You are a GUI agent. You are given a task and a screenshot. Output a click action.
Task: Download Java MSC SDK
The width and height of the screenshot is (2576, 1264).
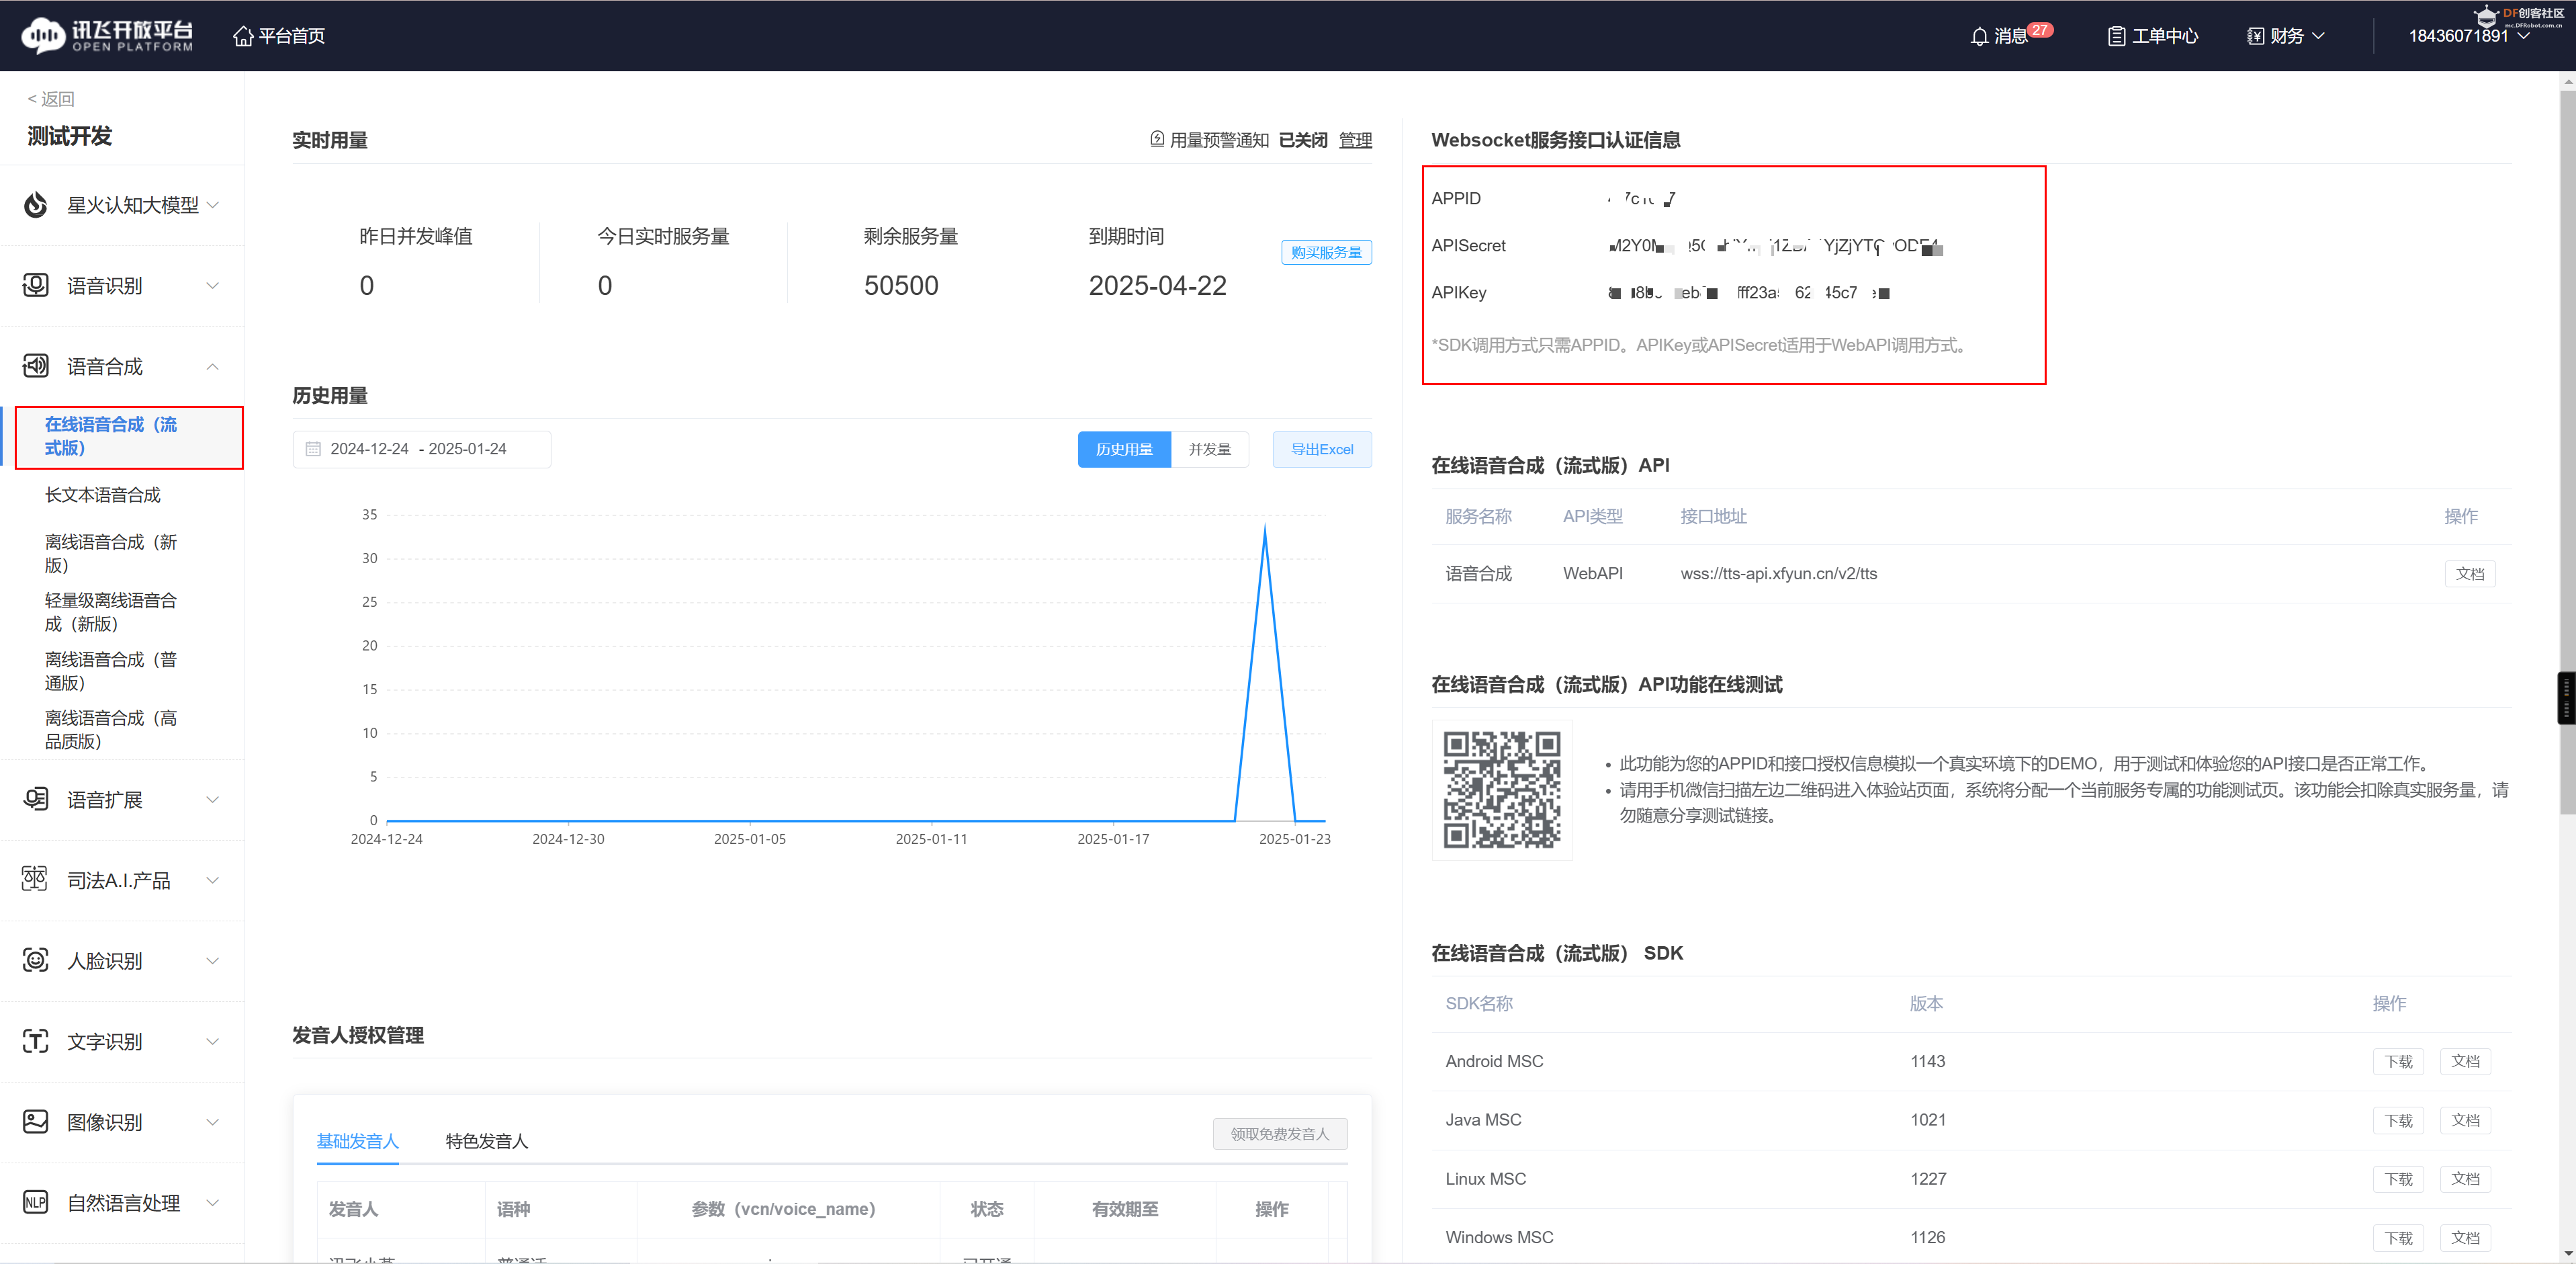(2398, 1120)
